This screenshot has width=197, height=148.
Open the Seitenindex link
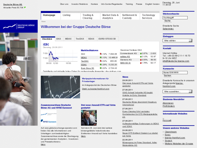click(x=168, y=29)
